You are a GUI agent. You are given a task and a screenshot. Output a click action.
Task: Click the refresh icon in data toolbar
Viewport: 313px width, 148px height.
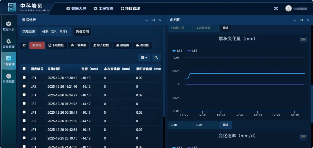[x=24, y=45]
